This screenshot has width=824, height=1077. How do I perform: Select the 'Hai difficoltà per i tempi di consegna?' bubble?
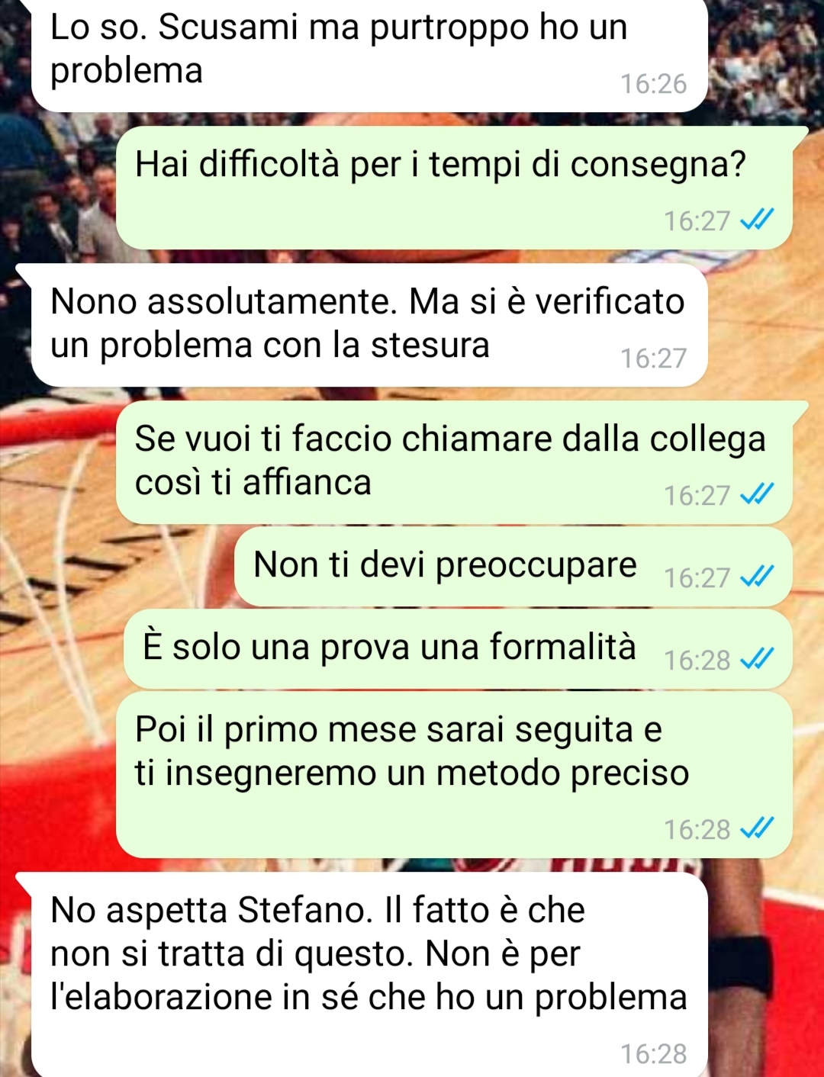point(455,188)
